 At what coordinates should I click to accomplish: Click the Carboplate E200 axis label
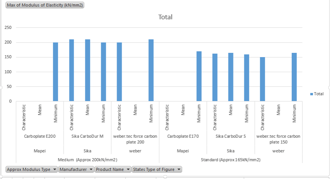[40, 136]
